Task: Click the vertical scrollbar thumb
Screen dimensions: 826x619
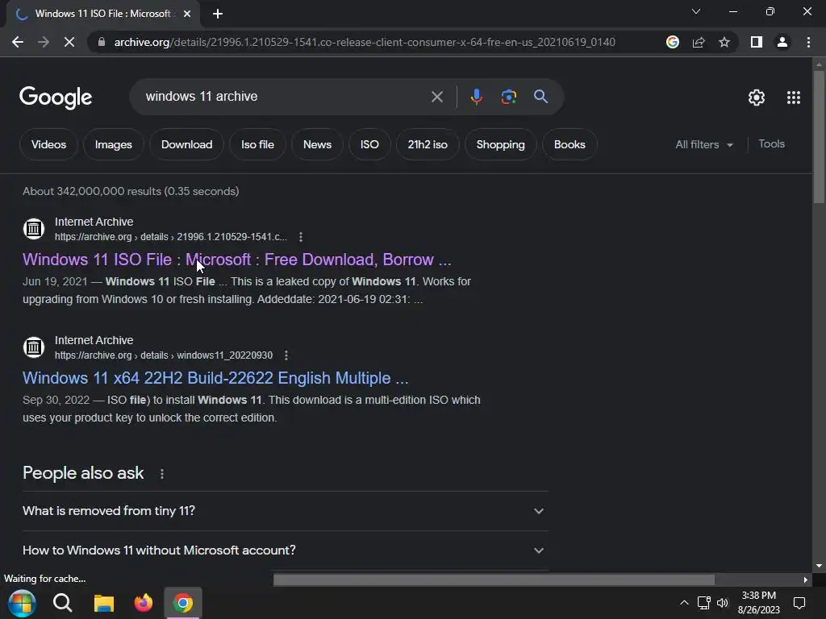Action: (x=819, y=136)
